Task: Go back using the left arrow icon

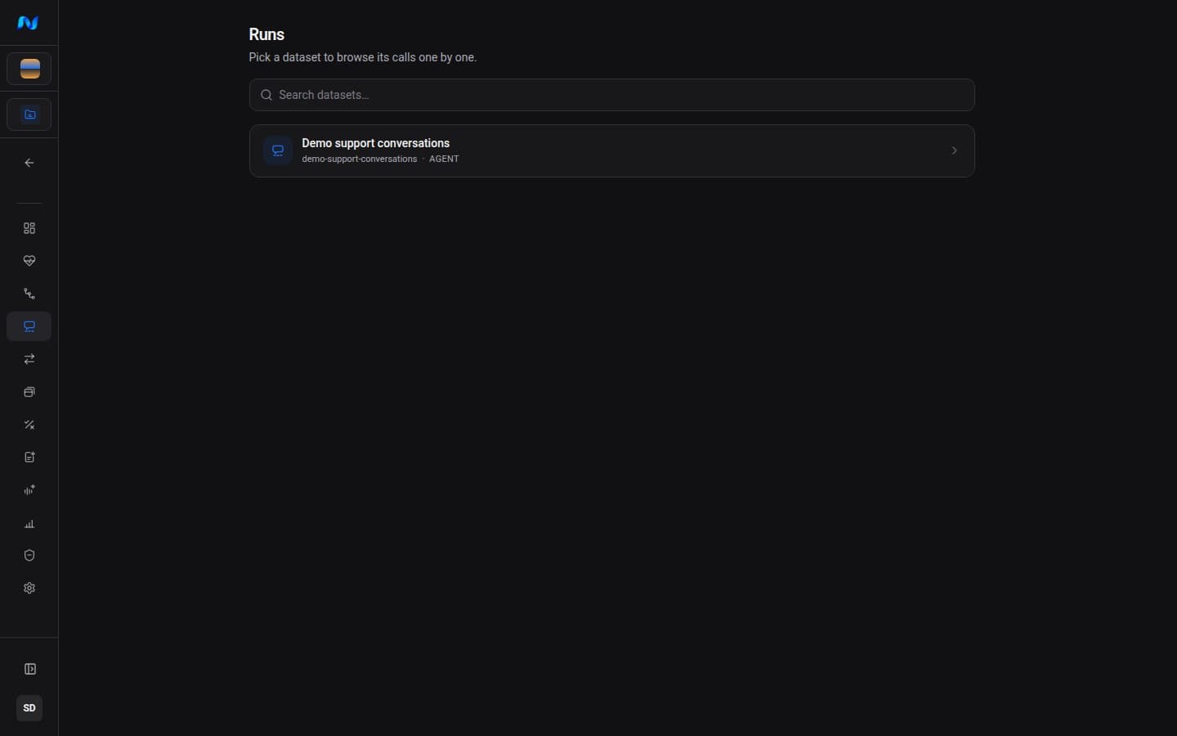Action: (x=29, y=163)
